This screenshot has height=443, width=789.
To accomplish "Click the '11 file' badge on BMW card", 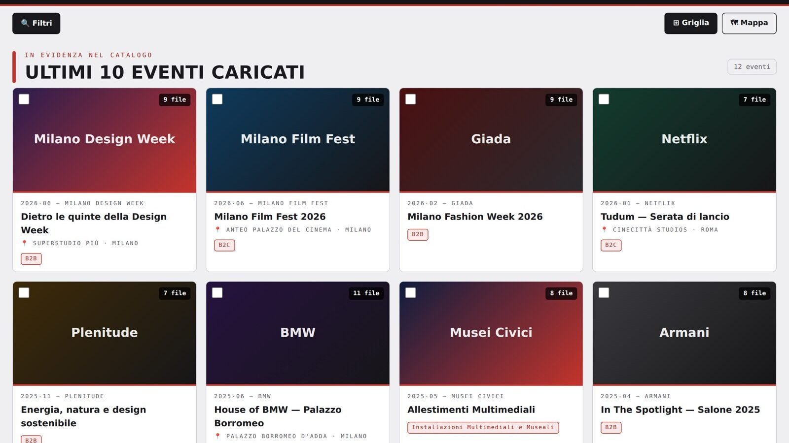I will [366, 293].
